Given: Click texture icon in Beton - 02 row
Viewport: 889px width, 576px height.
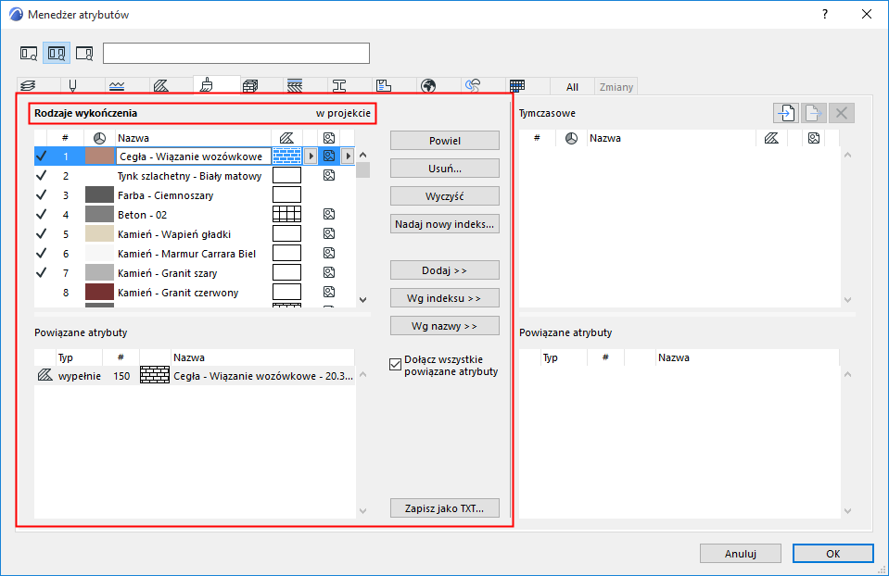Looking at the screenshot, I should tap(329, 214).
